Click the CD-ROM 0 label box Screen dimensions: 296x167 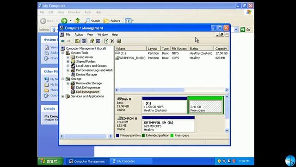point(128,124)
